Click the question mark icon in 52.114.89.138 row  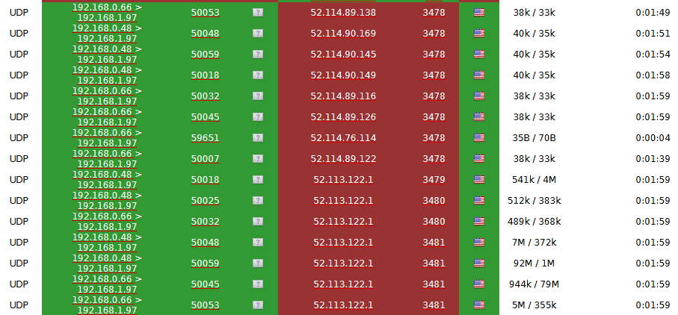click(258, 13)
